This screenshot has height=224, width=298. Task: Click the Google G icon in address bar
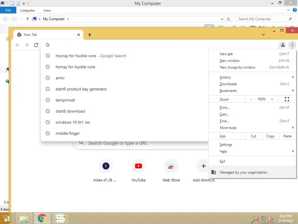click(48, 45)
